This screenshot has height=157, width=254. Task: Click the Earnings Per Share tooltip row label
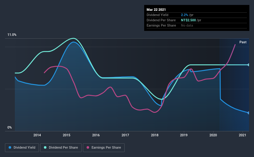[161, 25]
